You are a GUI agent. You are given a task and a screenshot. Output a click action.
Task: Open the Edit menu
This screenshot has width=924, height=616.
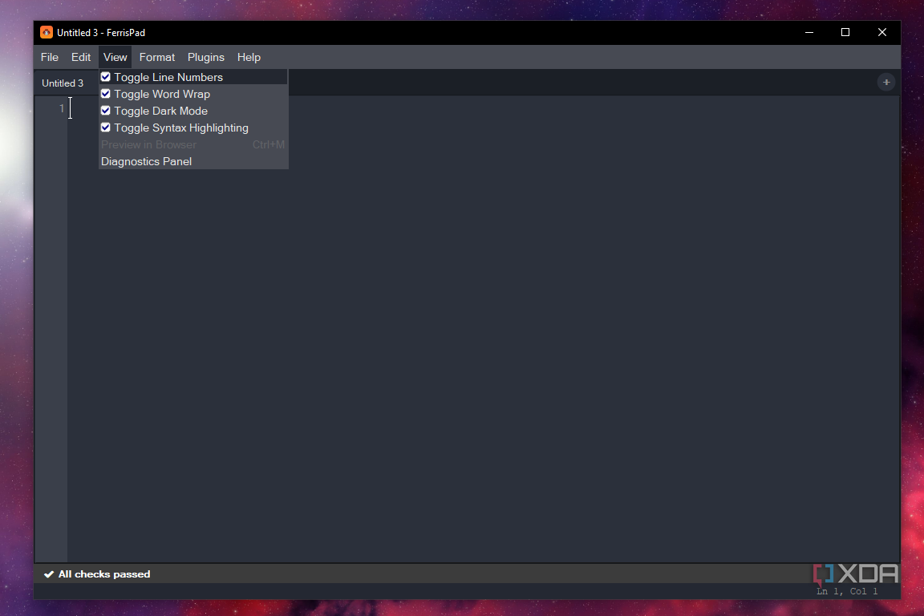pos(81,57)
